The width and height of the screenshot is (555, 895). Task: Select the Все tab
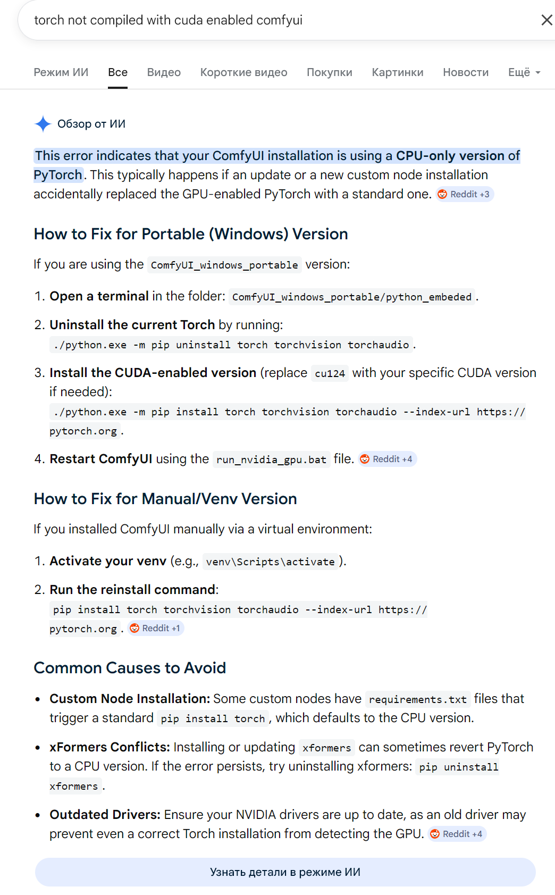pyautogui.click(x=117, y=72)
